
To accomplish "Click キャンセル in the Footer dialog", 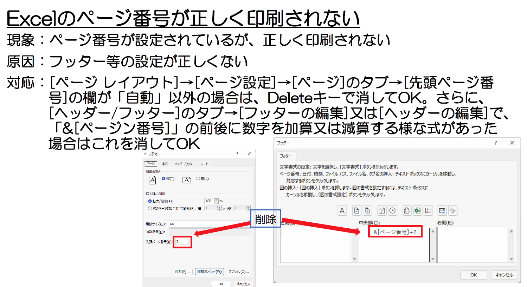I will point(504,275).
